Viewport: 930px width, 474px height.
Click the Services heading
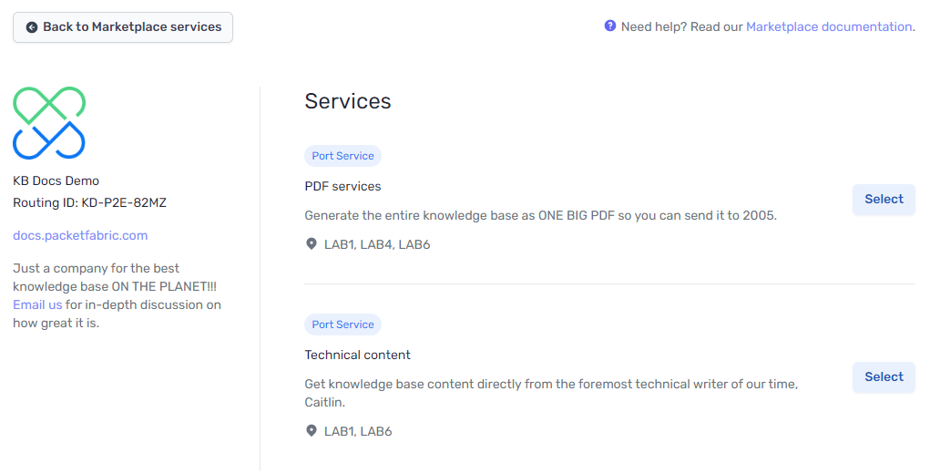coord(348,101)
